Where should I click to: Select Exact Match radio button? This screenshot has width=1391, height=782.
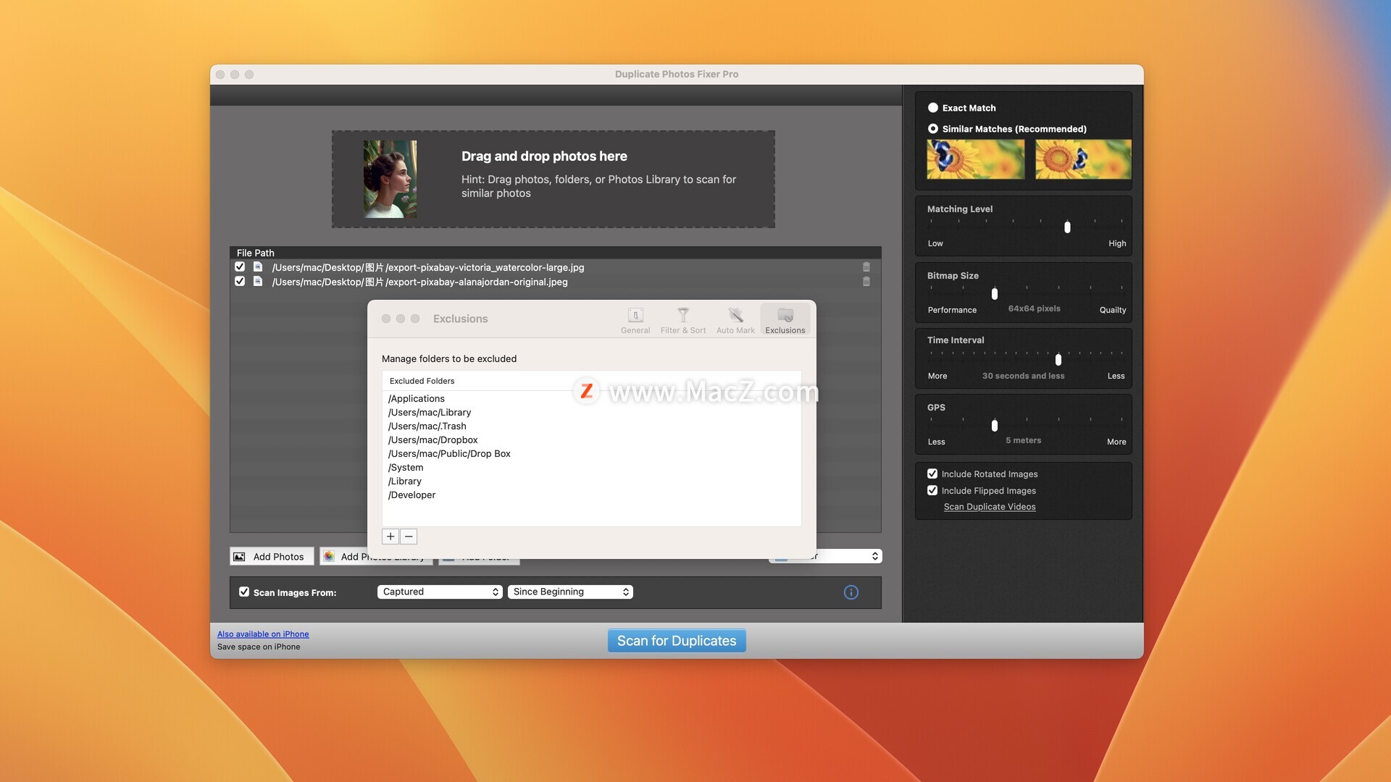coord(933,107)
